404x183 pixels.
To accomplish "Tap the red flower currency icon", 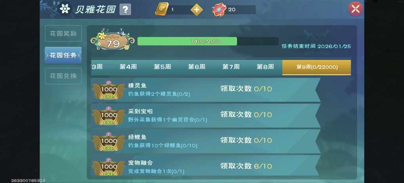I will tap(219, 10).
